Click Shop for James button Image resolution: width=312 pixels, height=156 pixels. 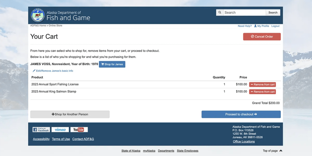pyautogui.click(x=112, y=64)
